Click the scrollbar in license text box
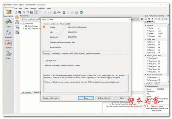172x119 pixels. [x=127, y=83]
